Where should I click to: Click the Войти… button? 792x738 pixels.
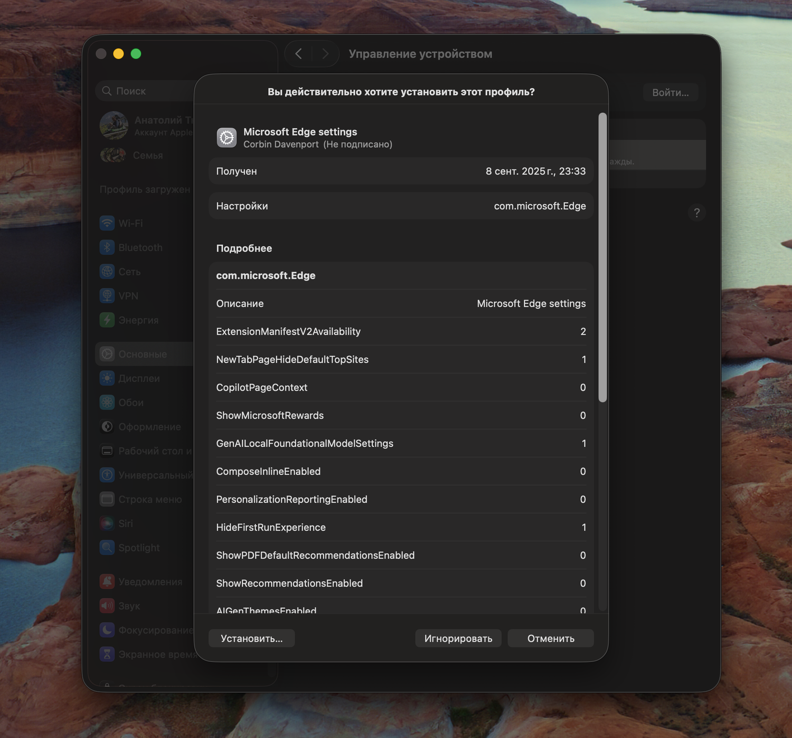click(671, 92)
